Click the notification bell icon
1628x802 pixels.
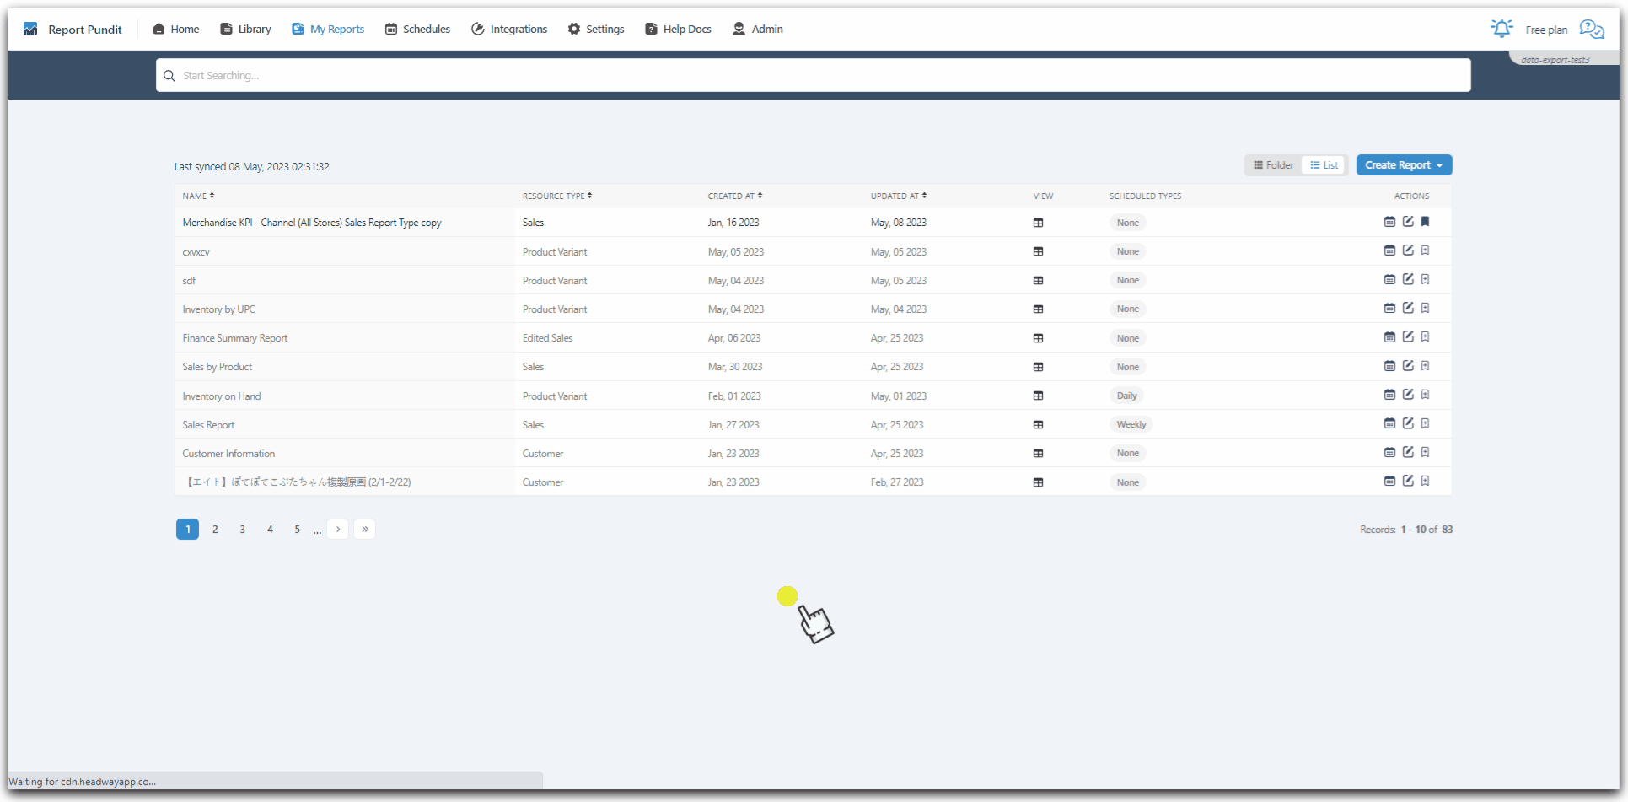pyautogui.click(x=1501, y=29)
